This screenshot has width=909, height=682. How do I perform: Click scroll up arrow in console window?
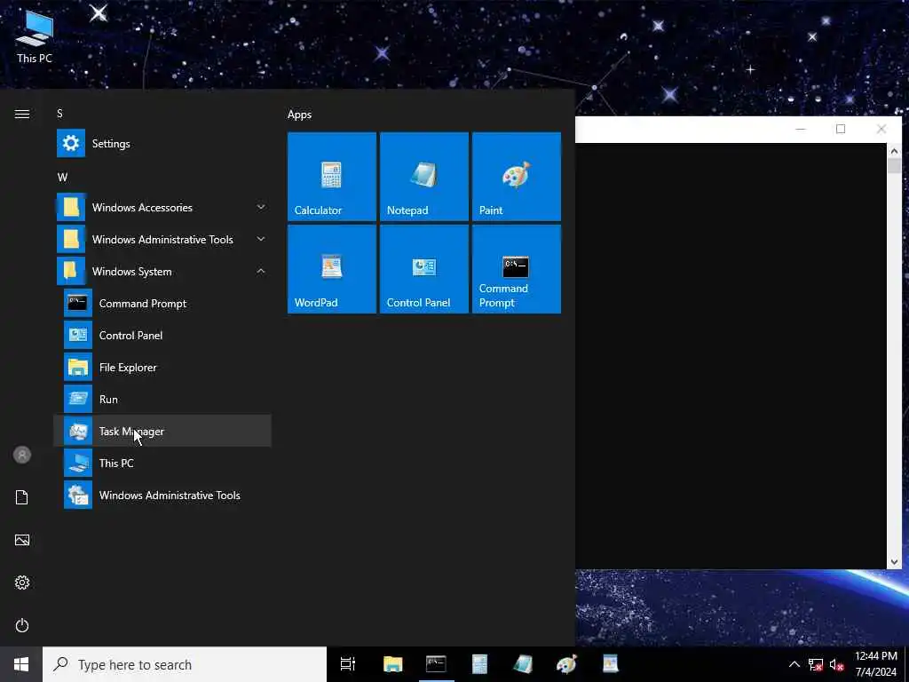pos(894,151)
